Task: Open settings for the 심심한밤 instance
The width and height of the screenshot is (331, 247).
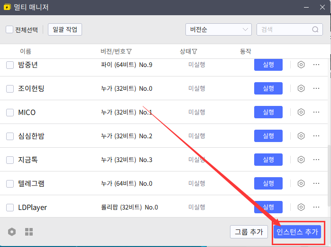Action: click(301, 136)
